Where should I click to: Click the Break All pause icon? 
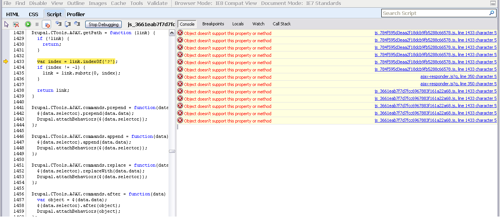(x=37, y=24)
